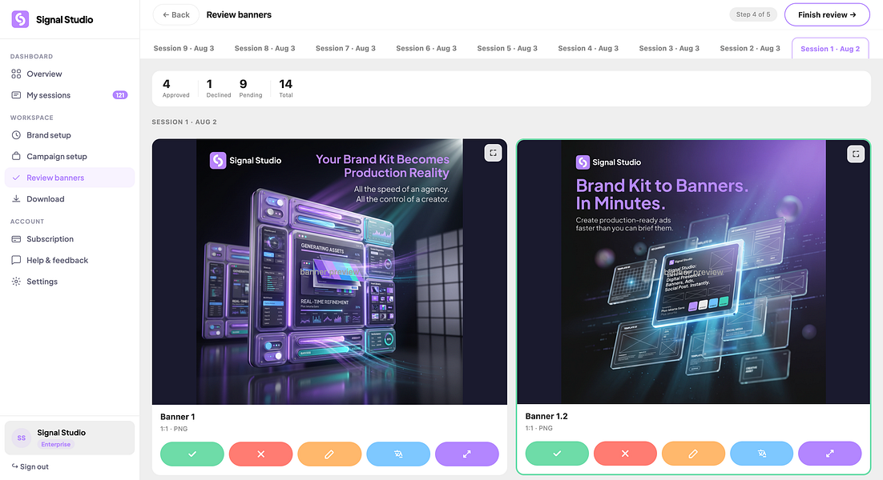Switch to Session 5 · Aug 3 tab
883x480 pixels.
pos(507,48)
